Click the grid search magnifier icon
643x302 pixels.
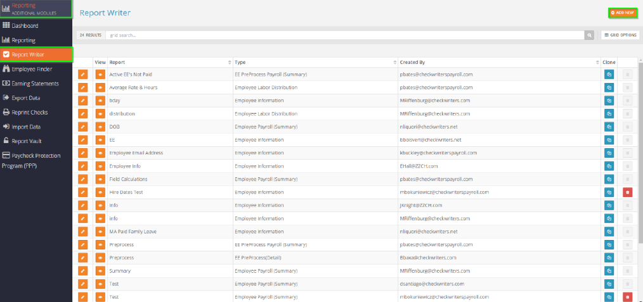589,35
